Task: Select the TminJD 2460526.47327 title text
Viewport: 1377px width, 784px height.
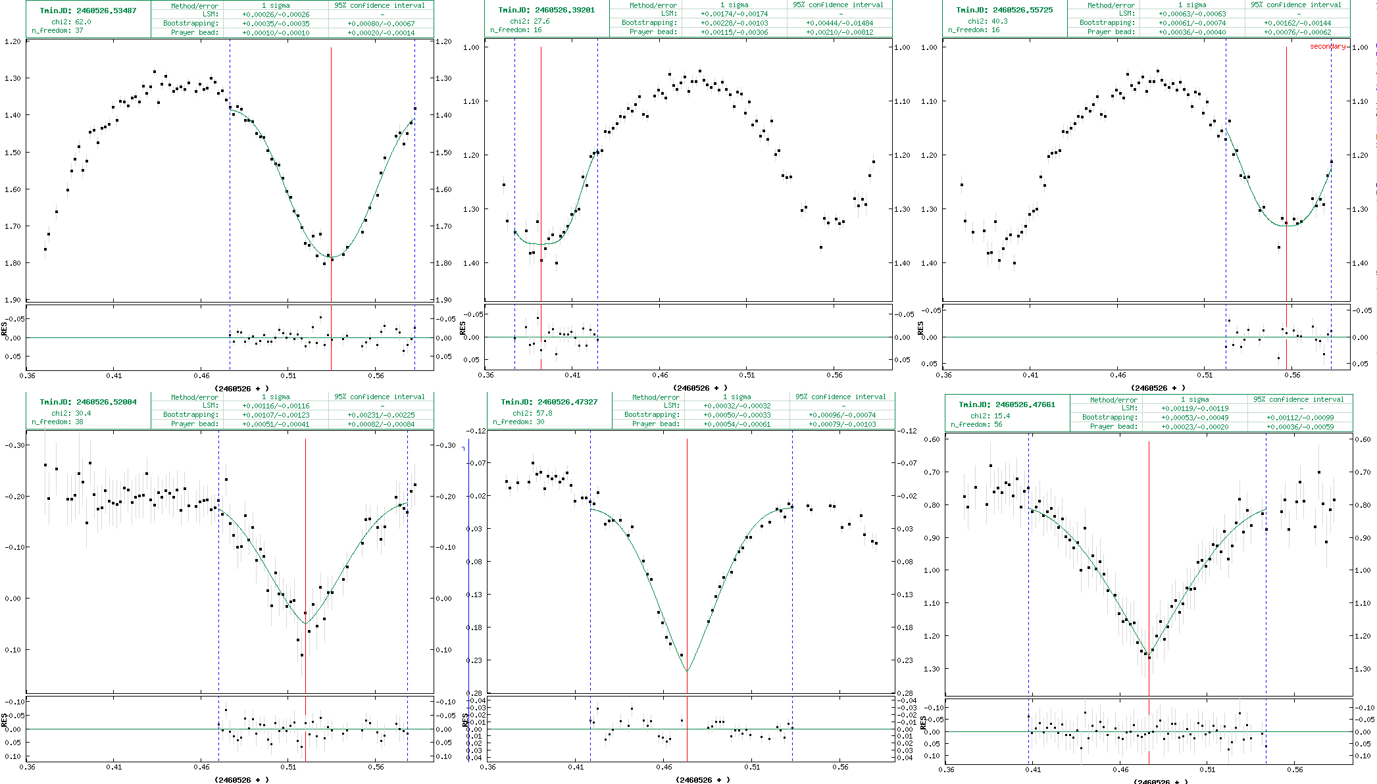Action: coord(549,402)
